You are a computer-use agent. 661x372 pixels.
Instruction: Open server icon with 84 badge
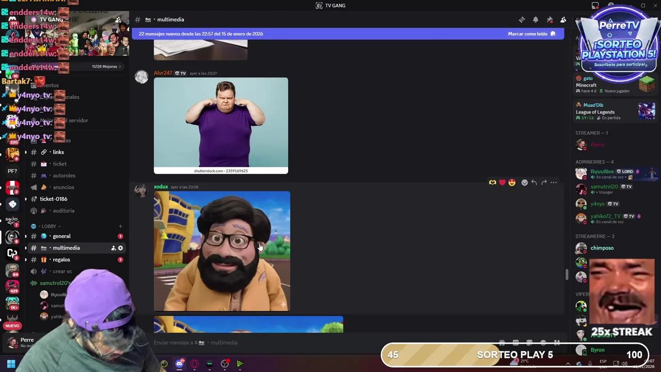coord(12,270)
